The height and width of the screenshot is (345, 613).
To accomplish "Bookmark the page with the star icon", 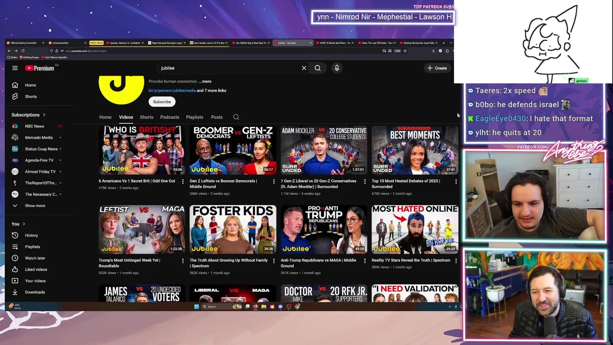I will point(405,51).
